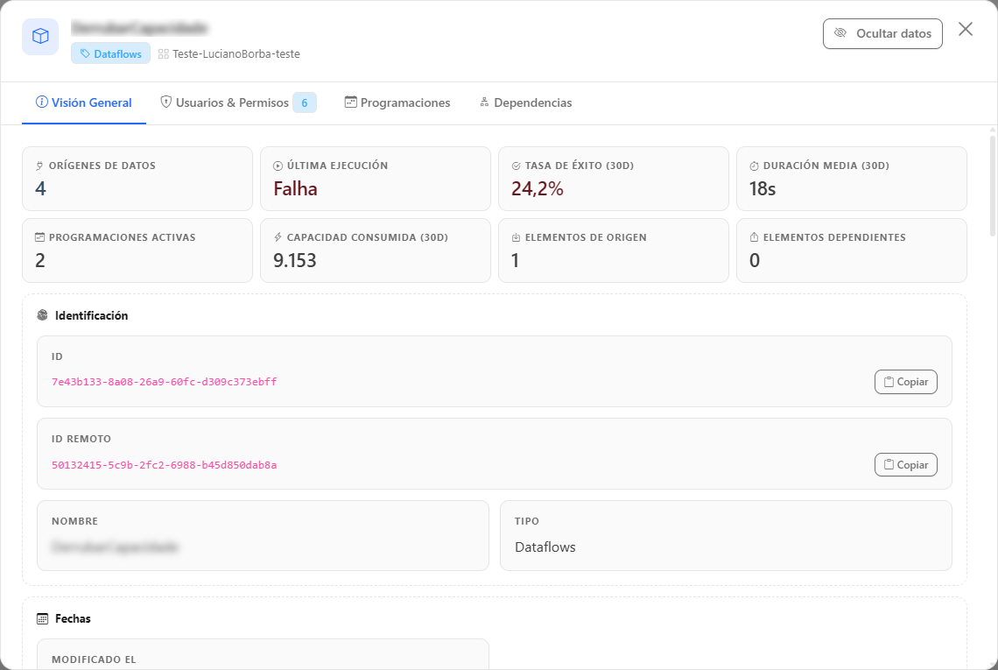Image resolution: width=998 pixels, height=670 pixels.
Task: Switch to the Dependencias tab
Action: point(526,102)
